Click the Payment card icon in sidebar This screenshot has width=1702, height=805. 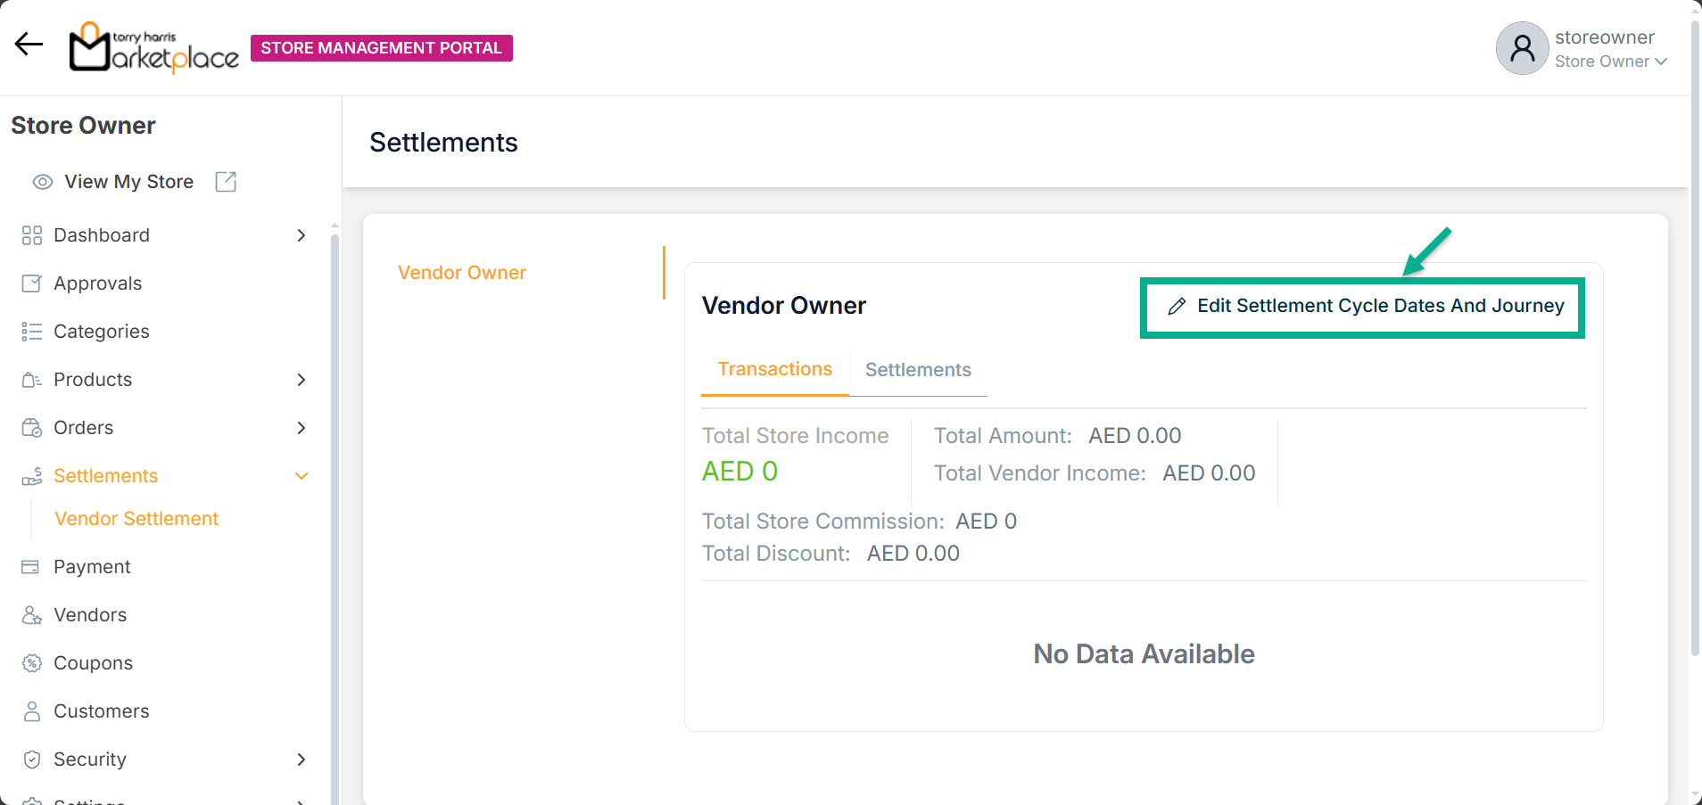coord(31,567)
